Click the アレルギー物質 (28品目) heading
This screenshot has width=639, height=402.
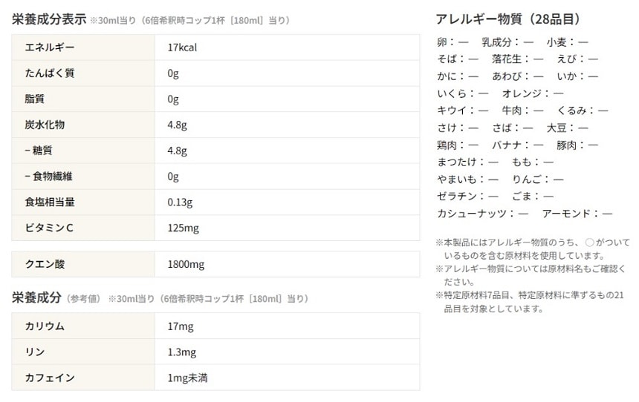pos(508,19)
